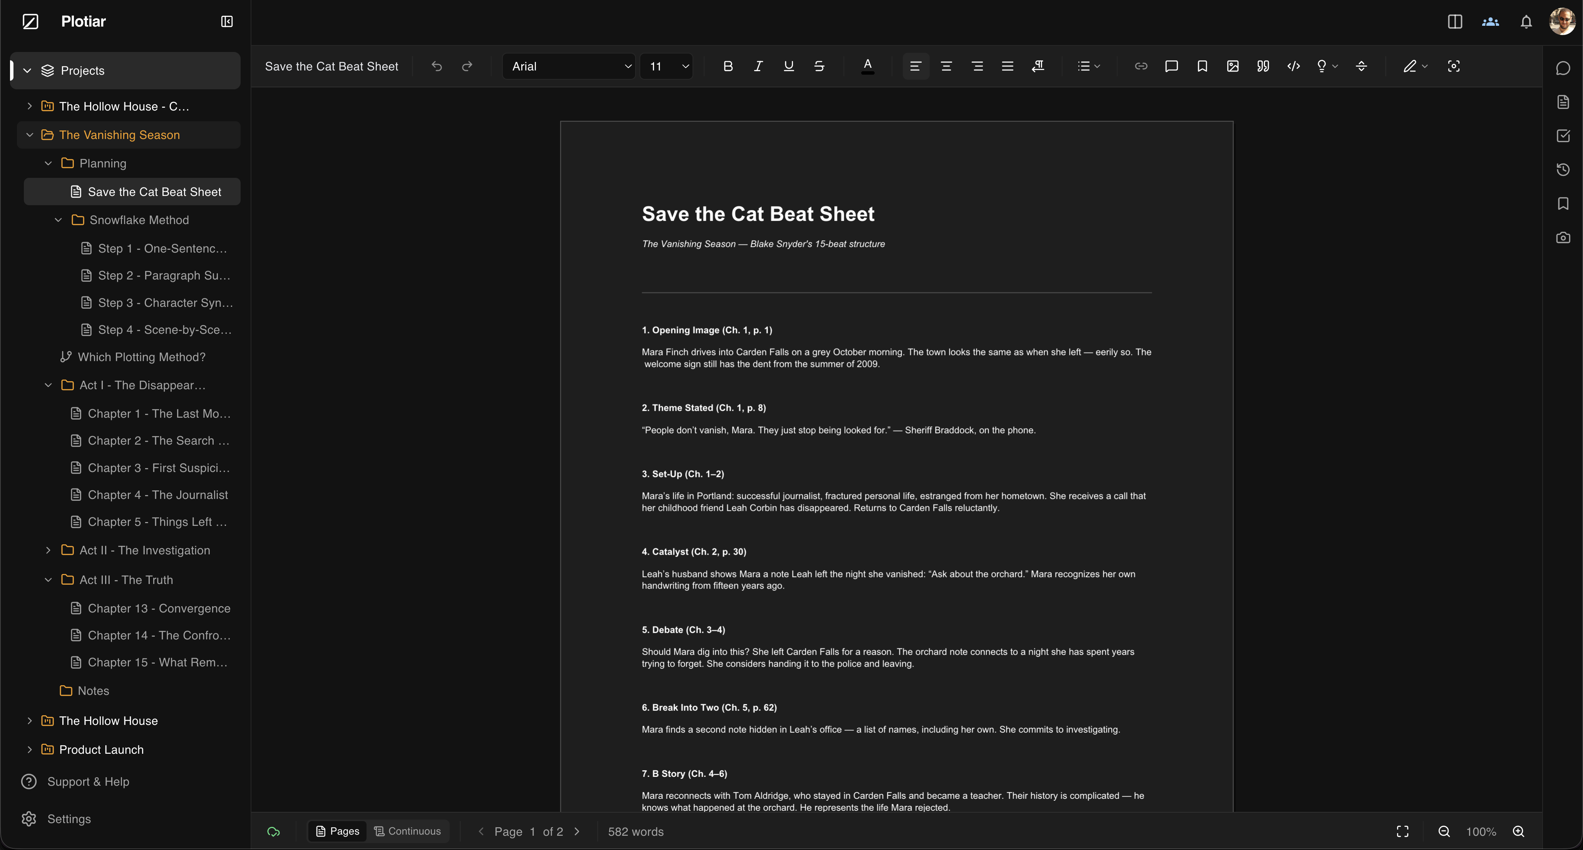Open the text color picker
The height and width of the screenshot is (850, 1583).
(x=868, y=66)
